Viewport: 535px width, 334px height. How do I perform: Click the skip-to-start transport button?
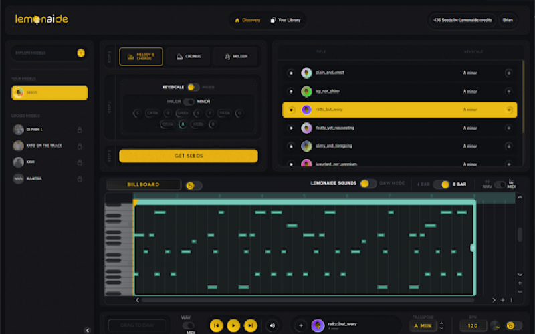point(216,325)
